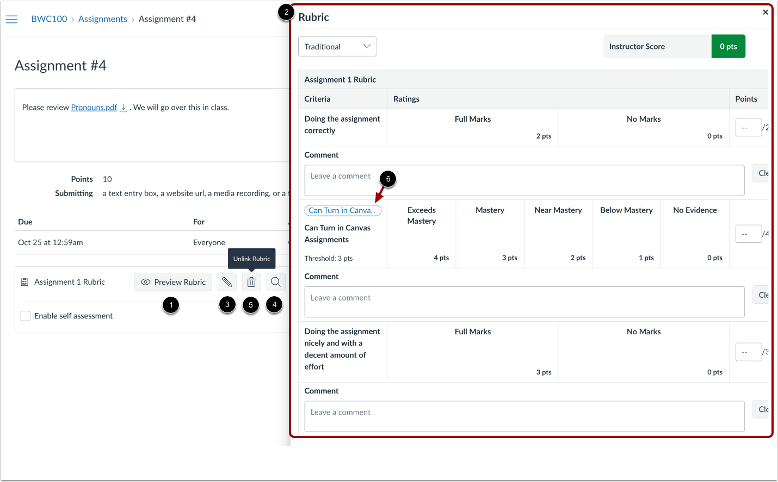
Task: Close the Rubric panel
Action: coord(765,12)
